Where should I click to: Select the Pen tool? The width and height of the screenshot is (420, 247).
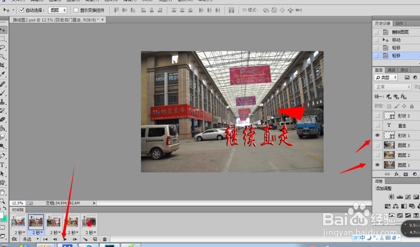click(3, 156)
